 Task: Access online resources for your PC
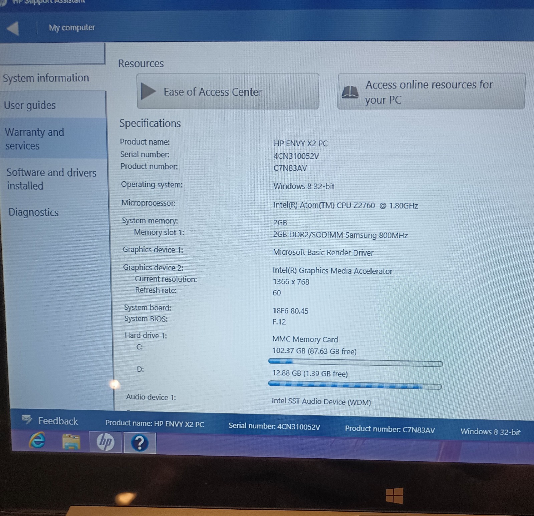[x=431, y=91]
